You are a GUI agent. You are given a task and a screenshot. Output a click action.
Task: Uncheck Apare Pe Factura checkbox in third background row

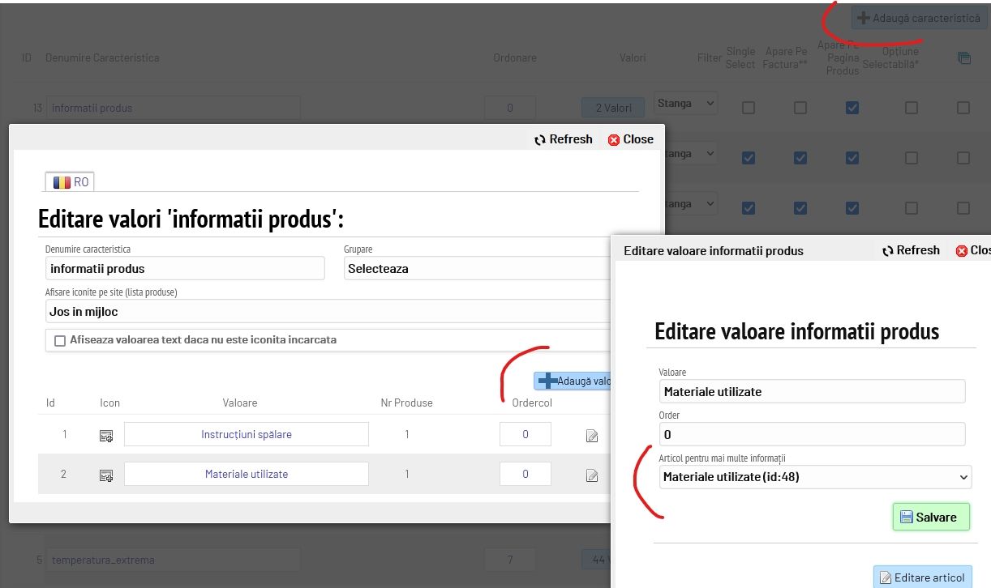tap(800, 208)
